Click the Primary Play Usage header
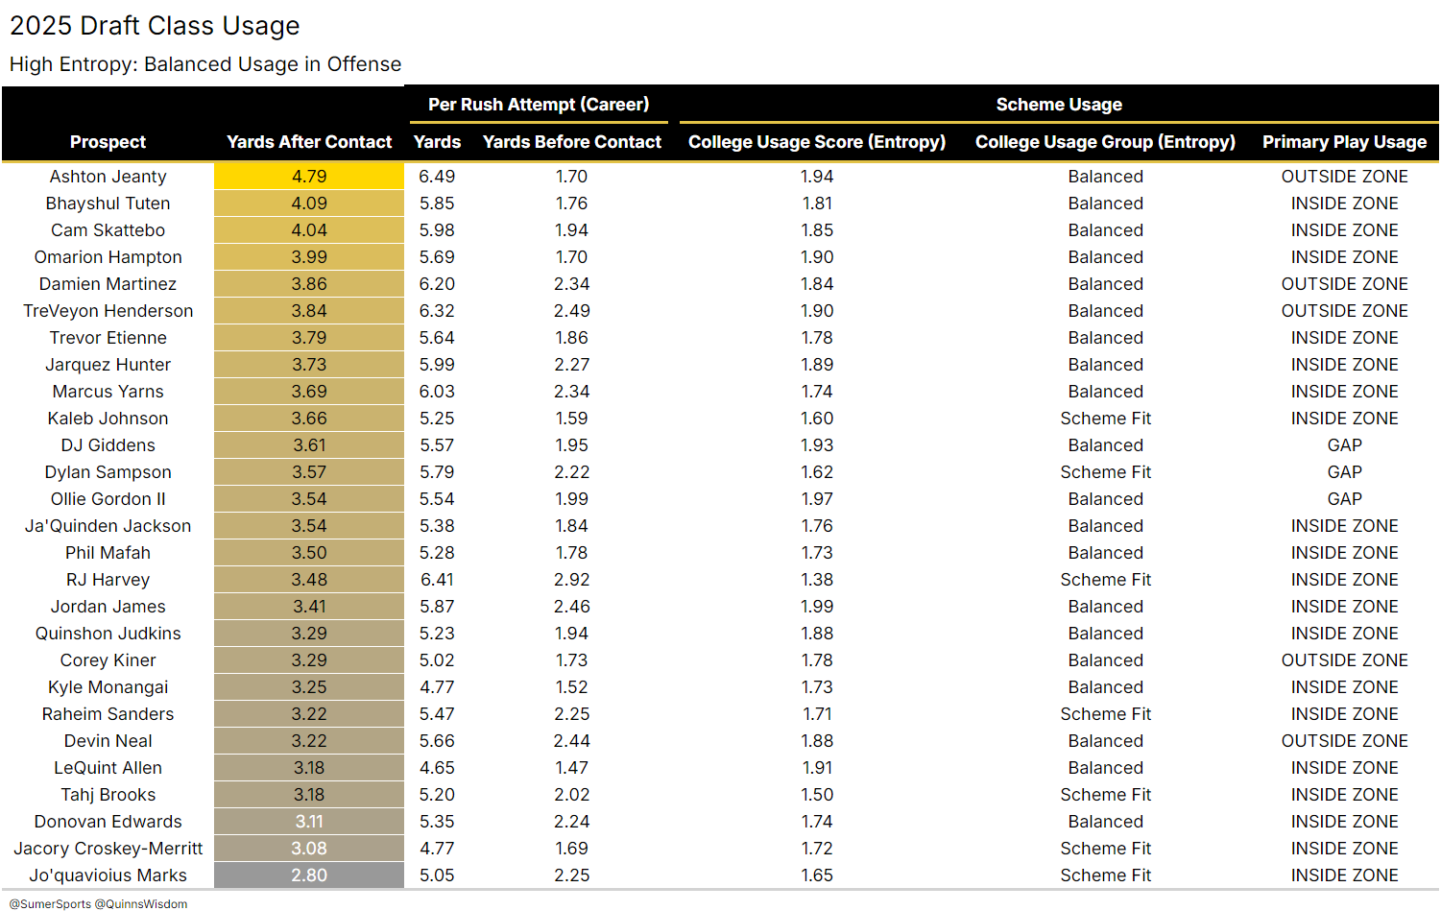1441x911 pixels. coord(1344,142)
